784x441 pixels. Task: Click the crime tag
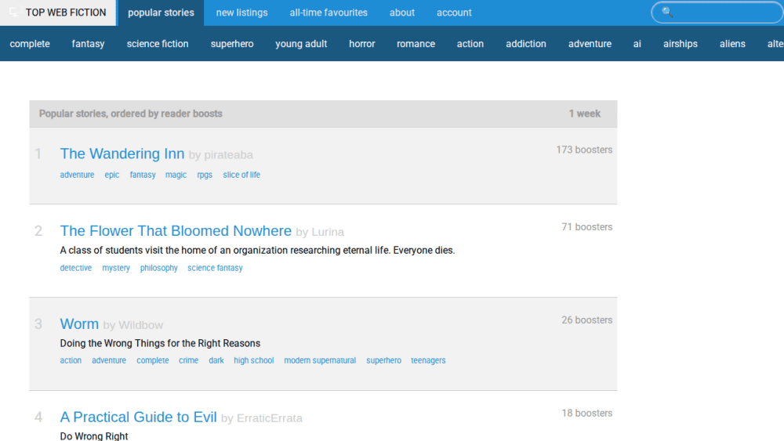[188, 360]
